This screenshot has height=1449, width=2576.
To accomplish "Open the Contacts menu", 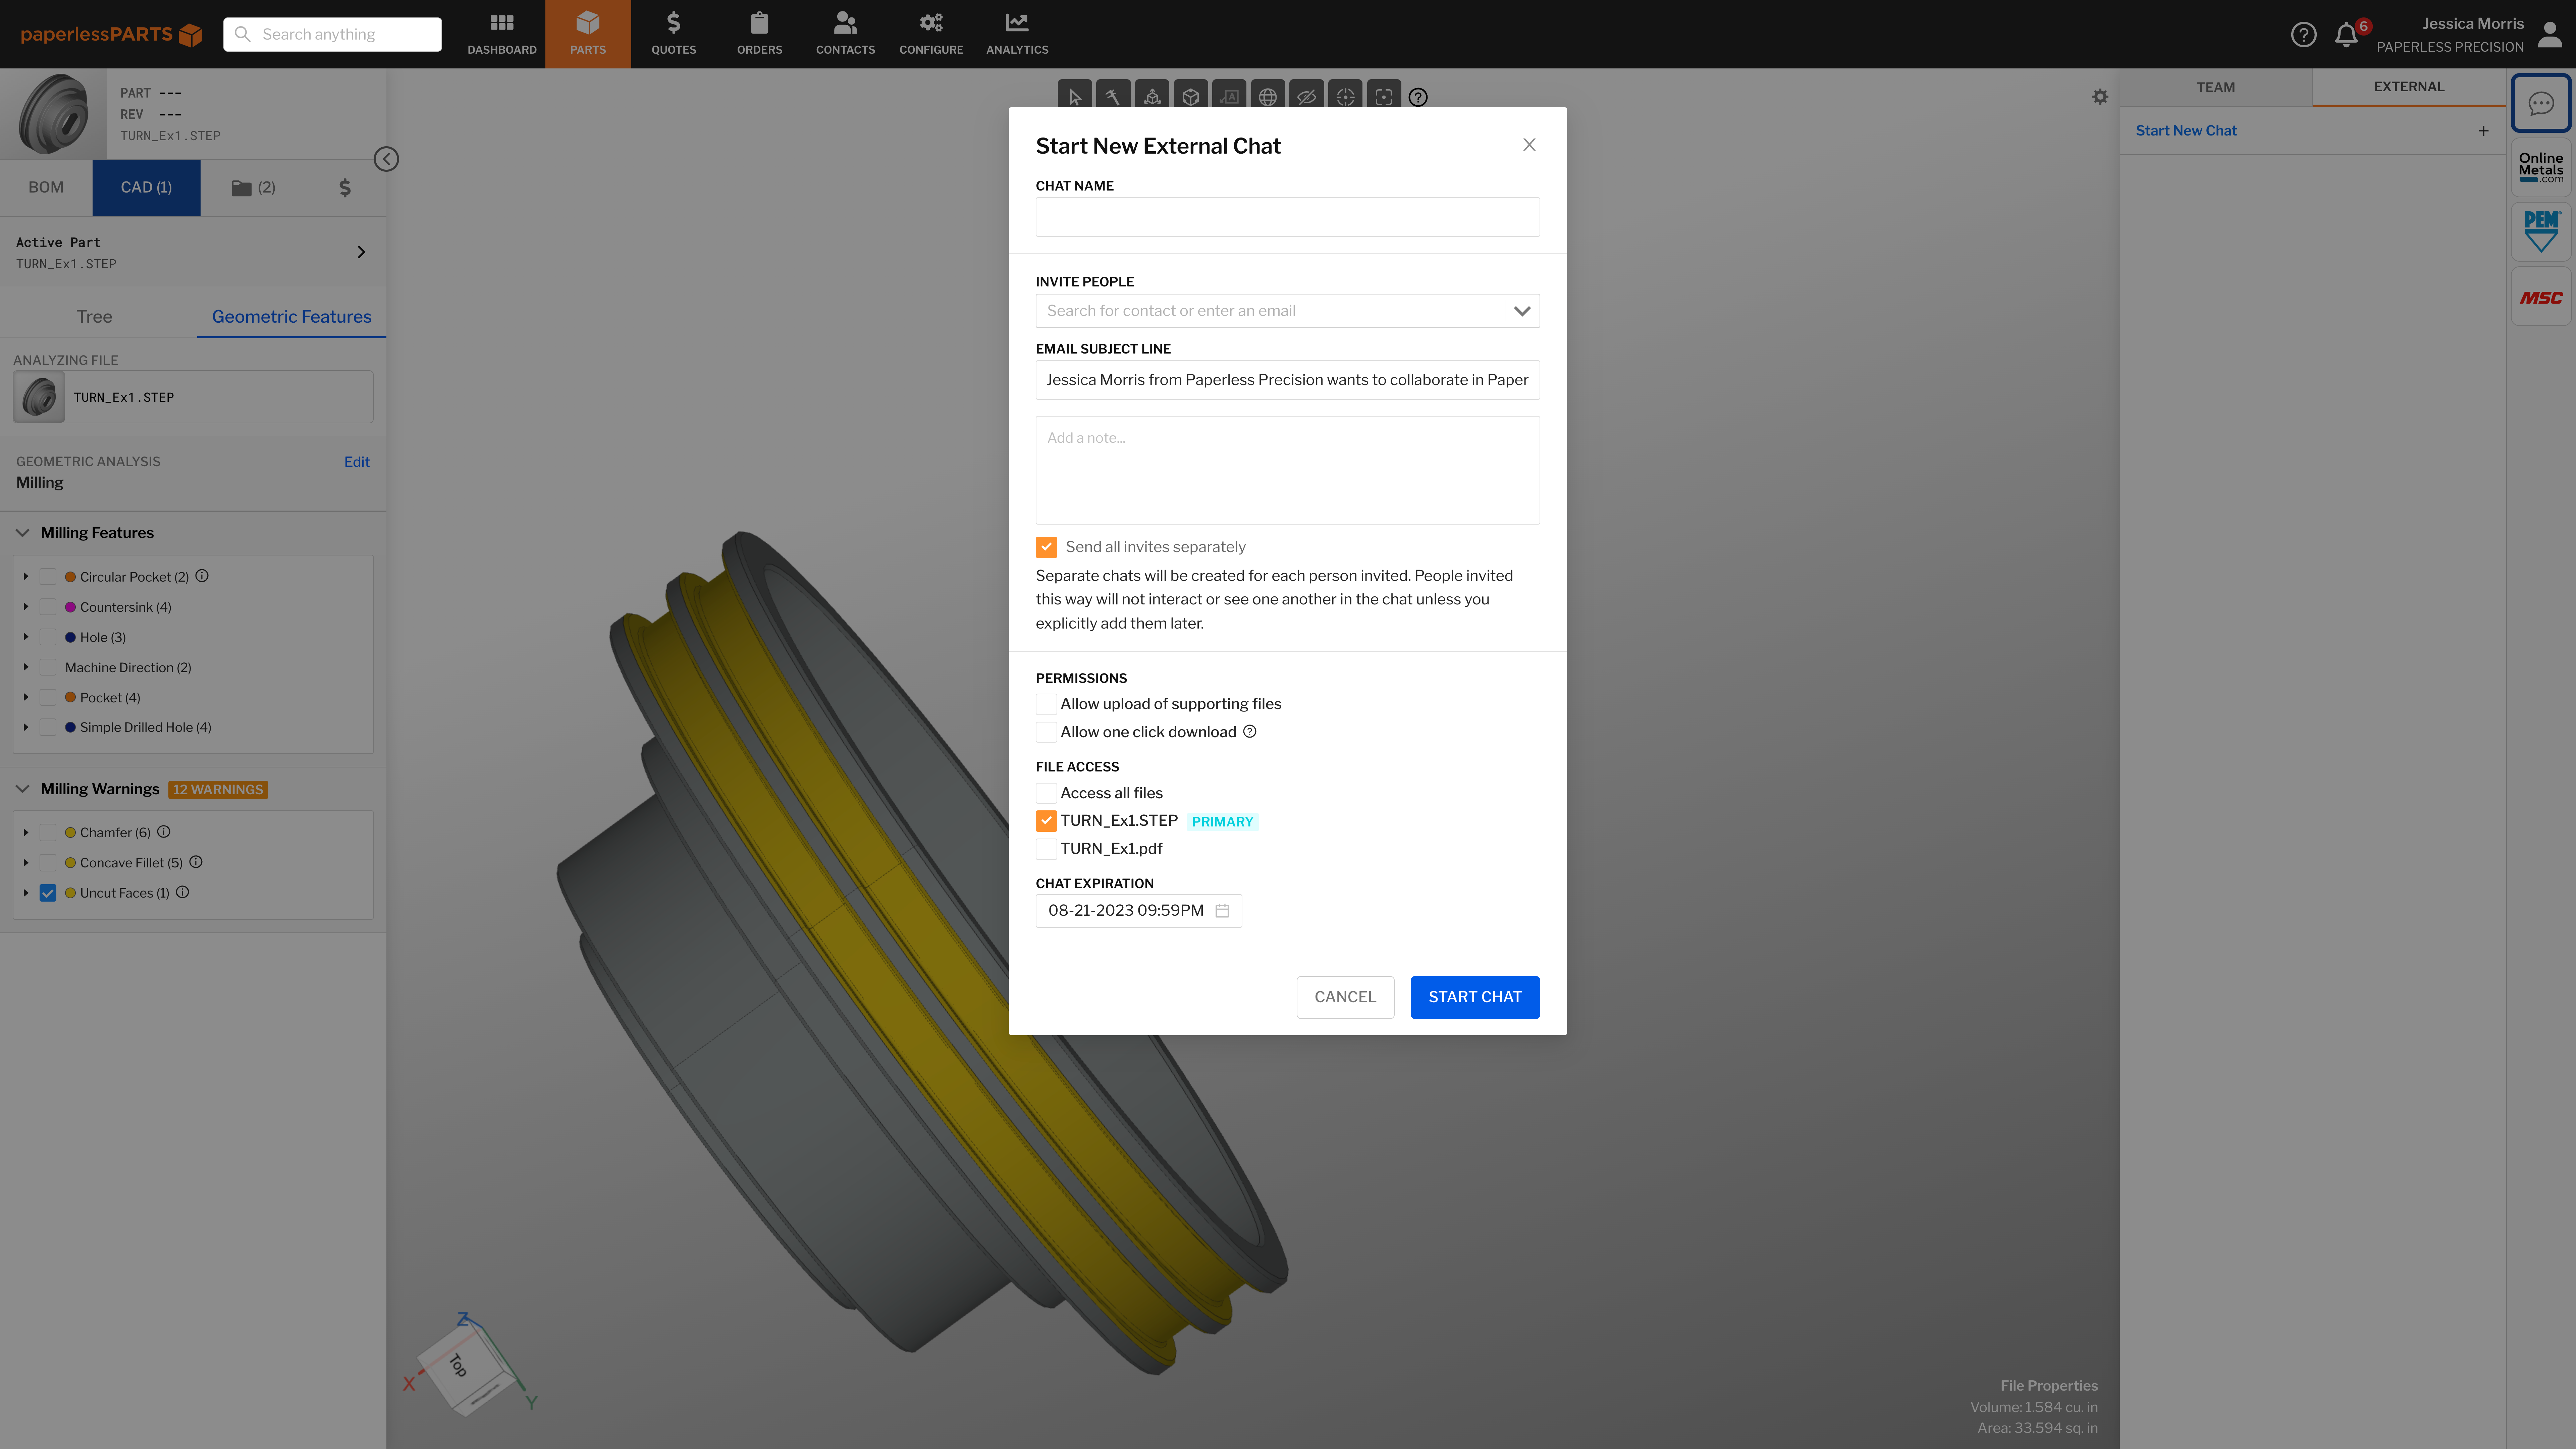I will pos(845,34).
